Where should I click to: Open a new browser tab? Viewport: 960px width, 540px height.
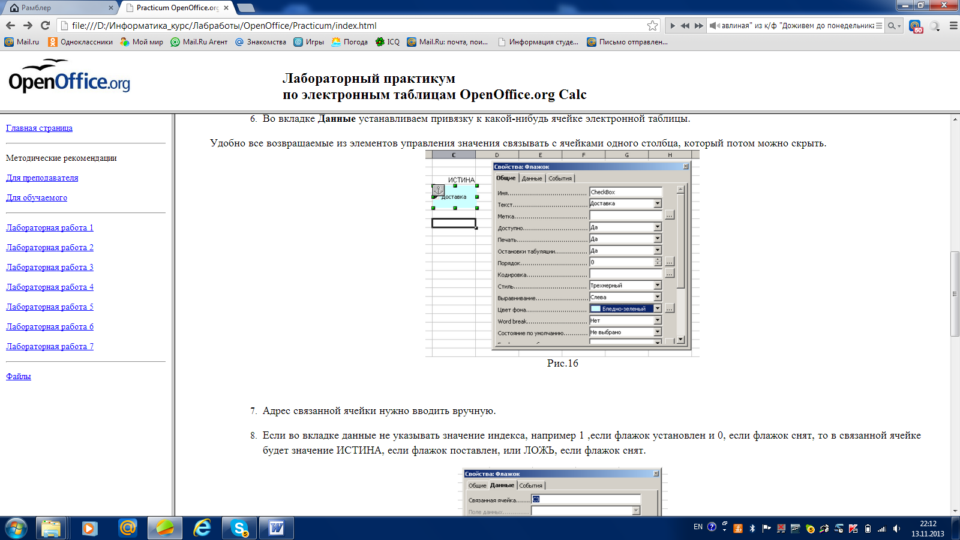[246, 8]
